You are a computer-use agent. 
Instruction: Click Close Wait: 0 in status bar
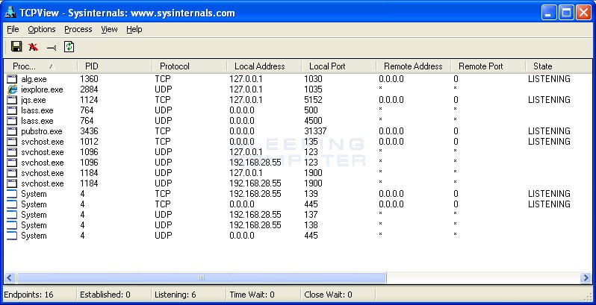click(328, 295)
